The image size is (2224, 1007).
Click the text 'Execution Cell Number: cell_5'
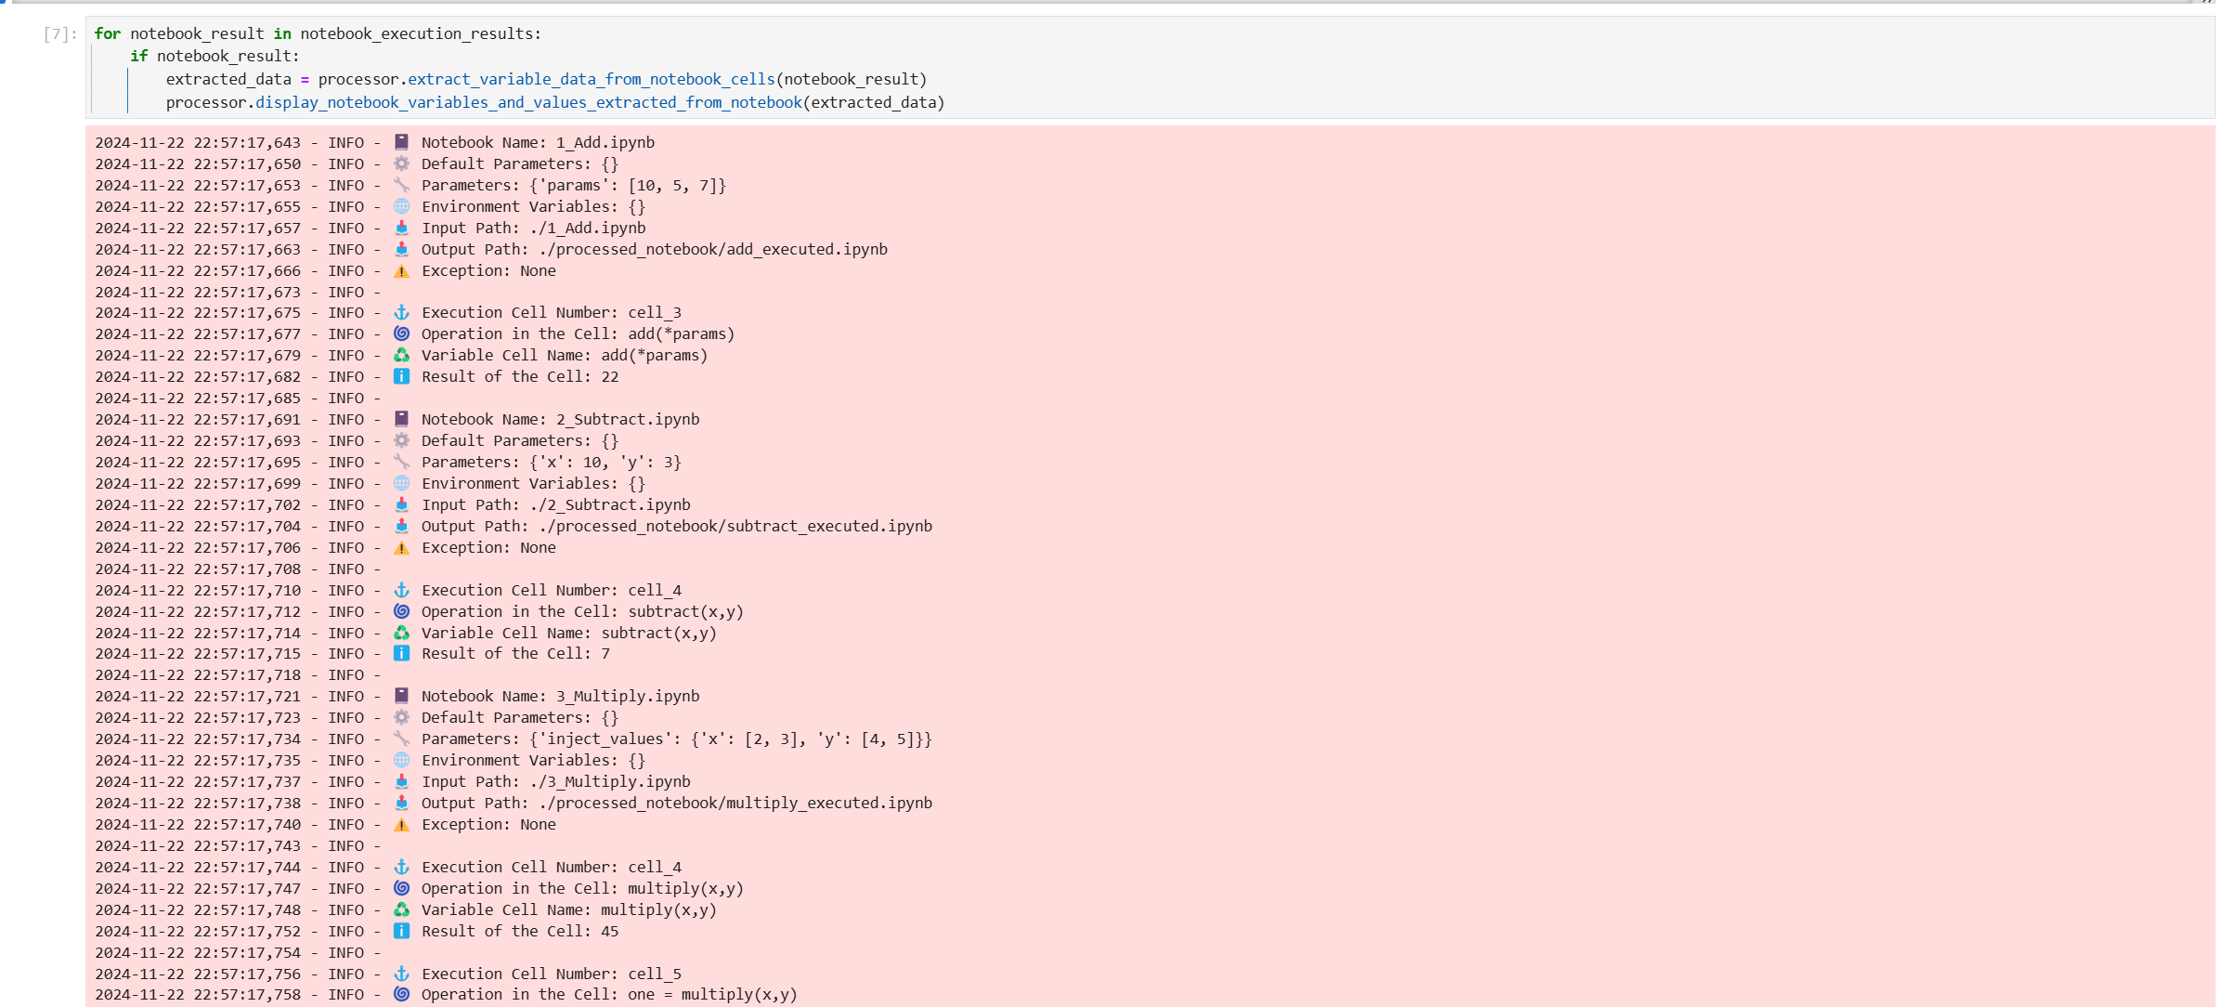(x=551, y=974)
